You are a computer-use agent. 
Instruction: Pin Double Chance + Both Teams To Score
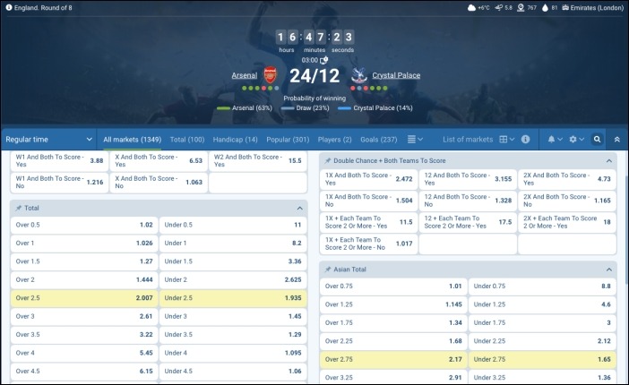pos(328,160)
